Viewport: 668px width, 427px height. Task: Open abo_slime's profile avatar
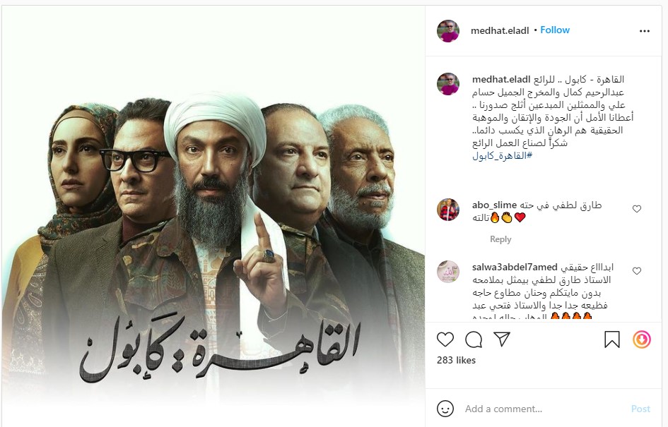coord(448,210)
